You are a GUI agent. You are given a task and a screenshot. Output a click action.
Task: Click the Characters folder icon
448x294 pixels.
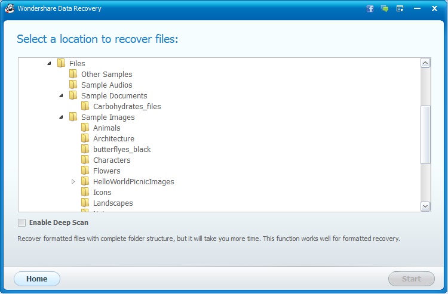[85, 160]
